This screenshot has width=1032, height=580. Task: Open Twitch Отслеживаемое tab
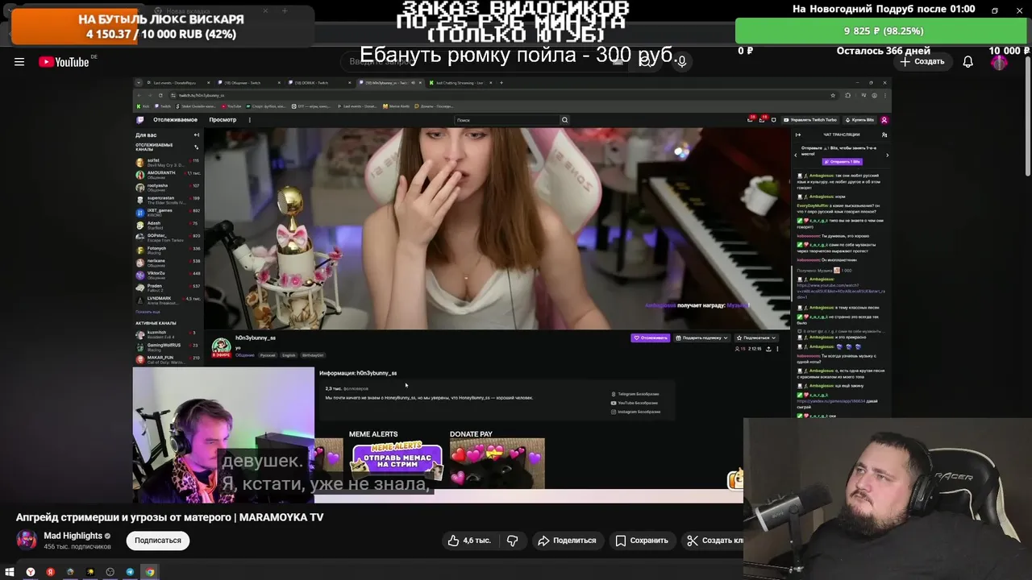point(175,120)
